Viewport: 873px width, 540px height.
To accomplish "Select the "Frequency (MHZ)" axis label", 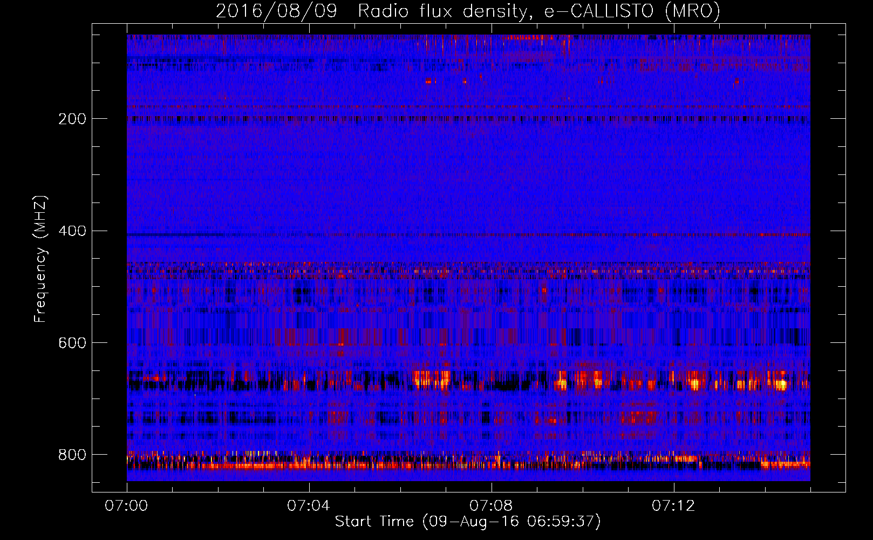I will pos(40,259).
